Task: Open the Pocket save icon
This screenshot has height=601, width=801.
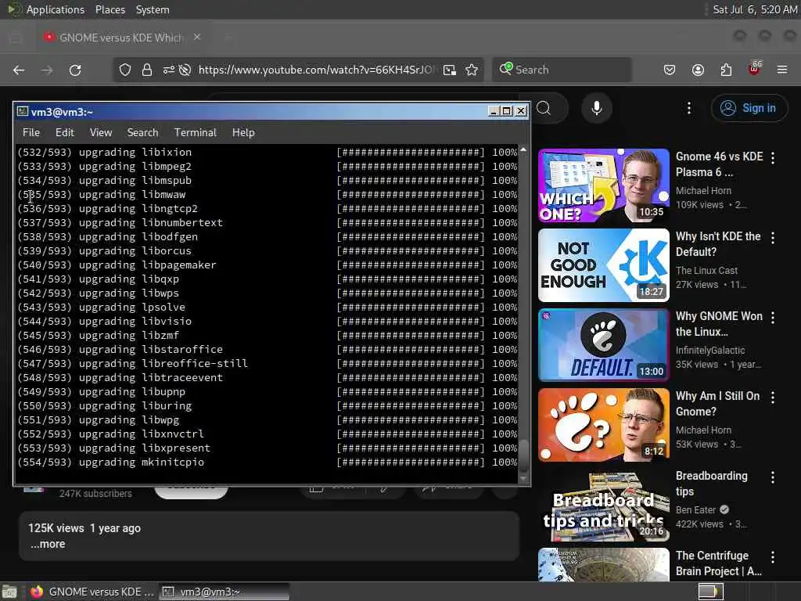Action: coord(670,70)
